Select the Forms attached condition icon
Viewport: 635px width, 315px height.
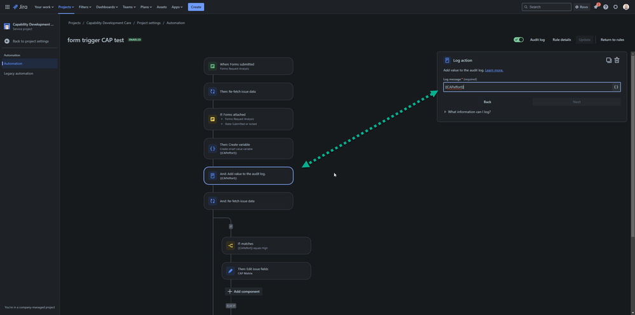pyautogui.click(x=212, y=119)
